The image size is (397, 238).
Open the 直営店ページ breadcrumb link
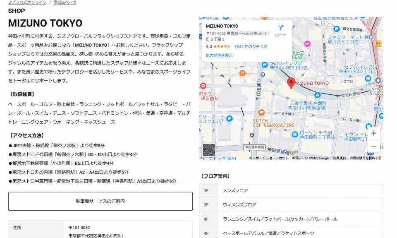pos(65,2)
